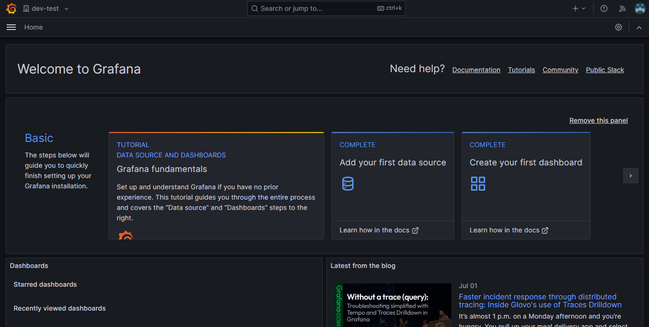
Task: Show next setup steps with right arrow
Action: 631,176
